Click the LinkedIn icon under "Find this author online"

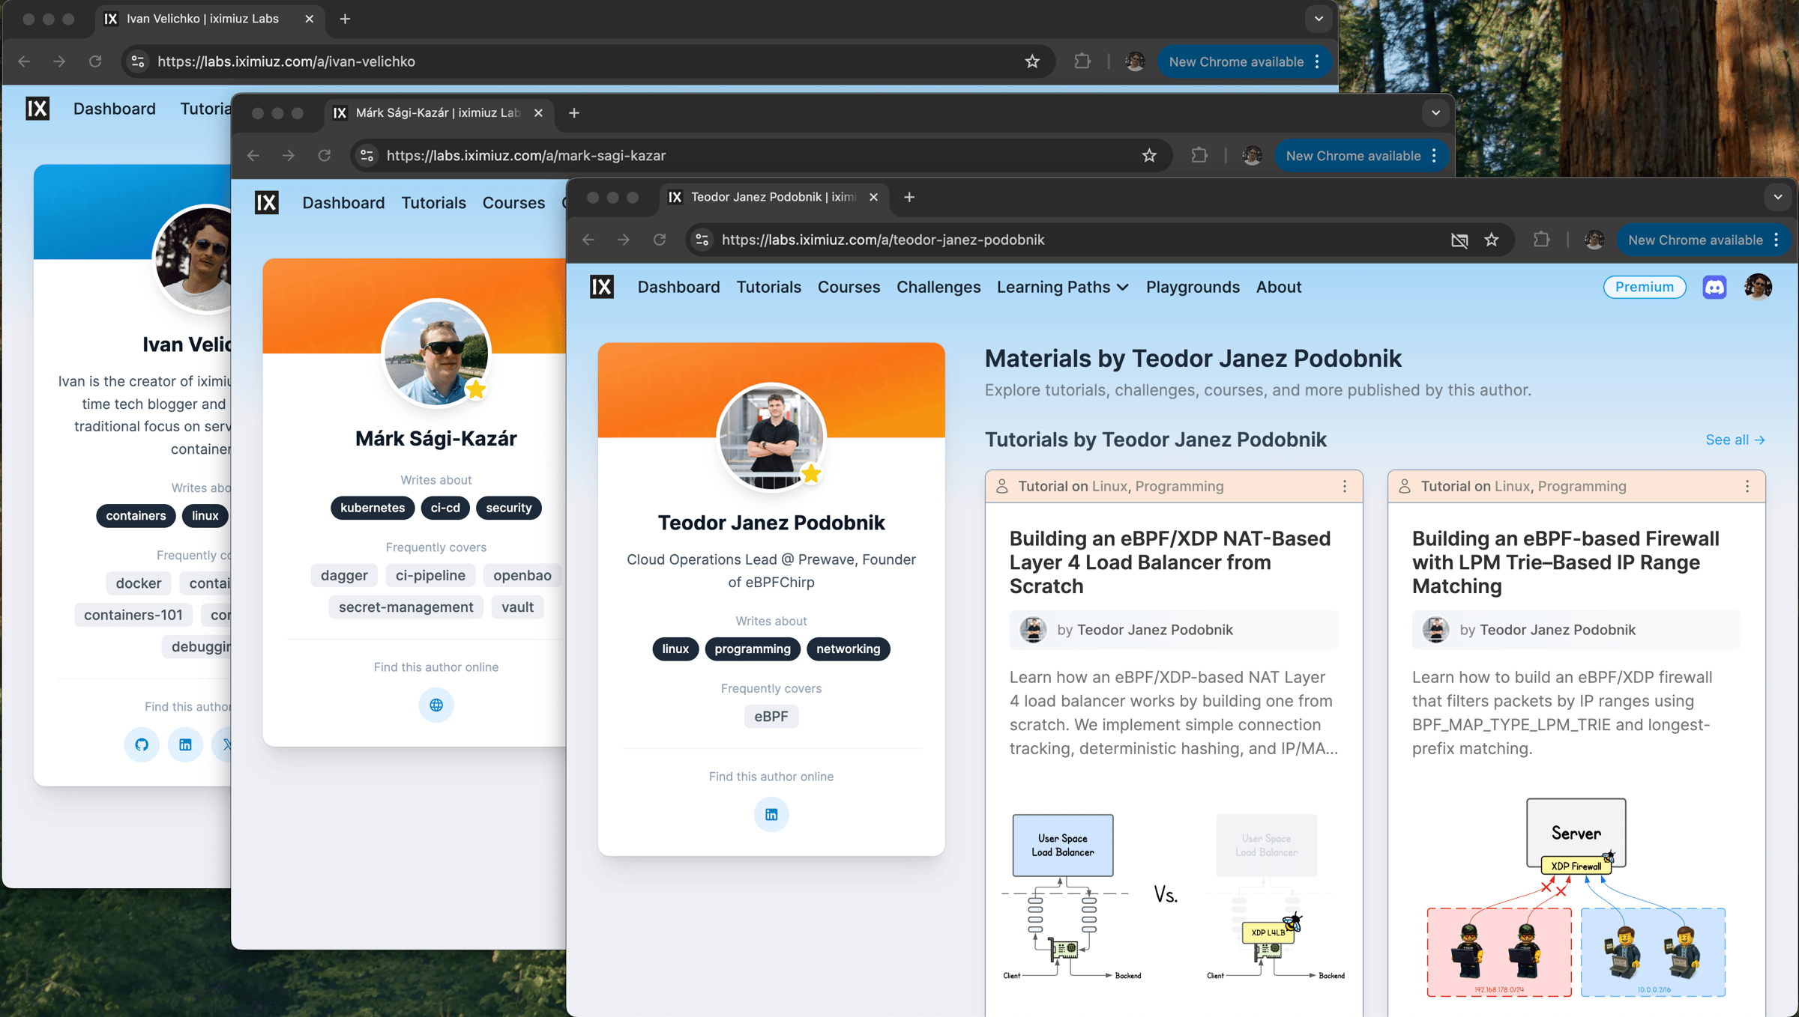pyautogui.click(x=771, y=814)
